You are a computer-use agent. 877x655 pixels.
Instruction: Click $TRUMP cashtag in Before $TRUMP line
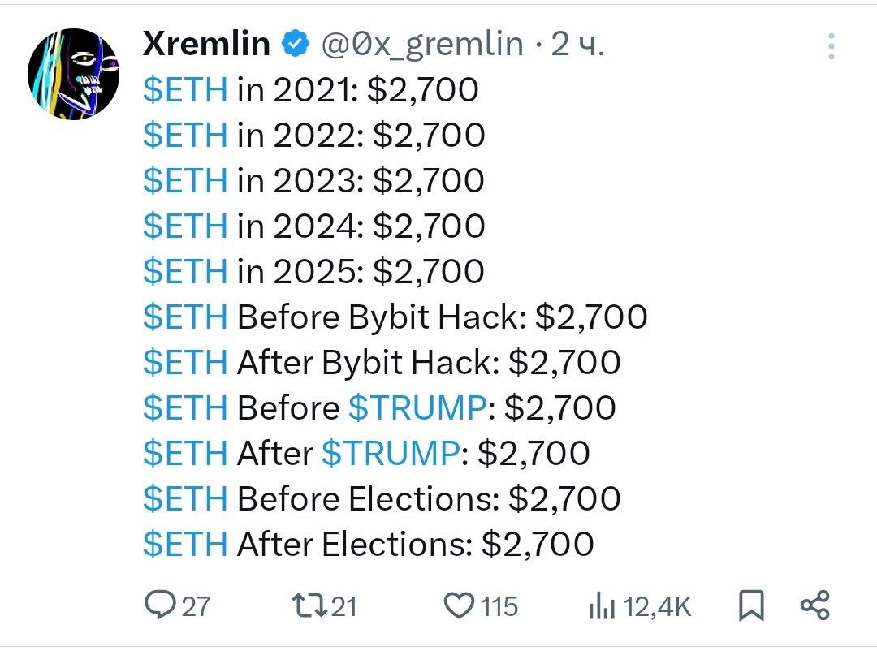tap(418, 407)
